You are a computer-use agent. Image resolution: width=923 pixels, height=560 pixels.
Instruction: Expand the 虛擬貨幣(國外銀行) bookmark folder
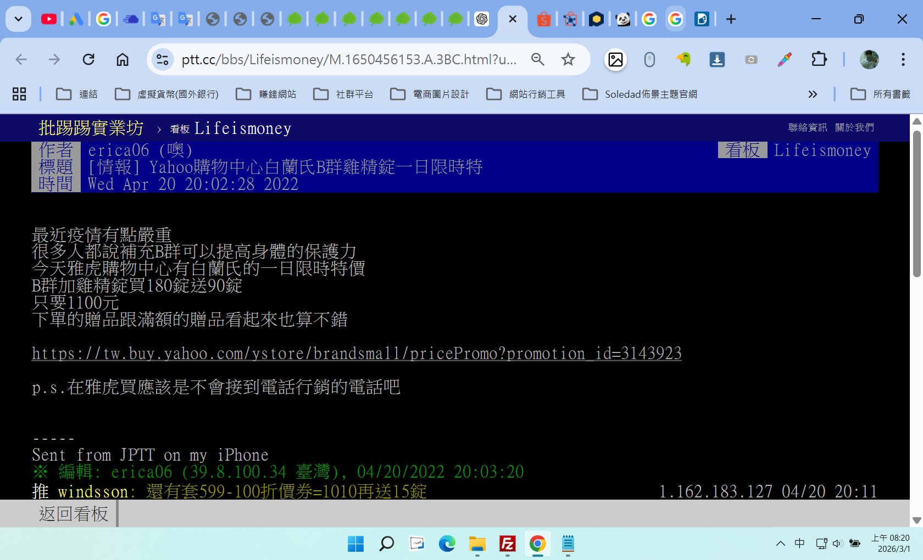[166, 94]
